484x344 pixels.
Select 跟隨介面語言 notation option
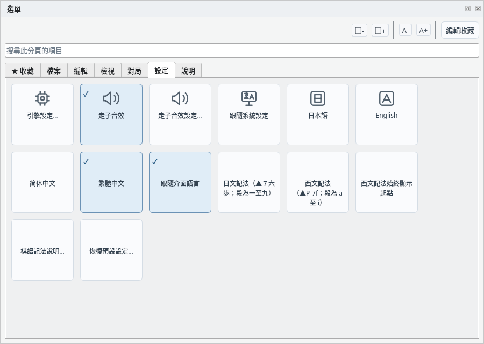(x=180, y=182)
